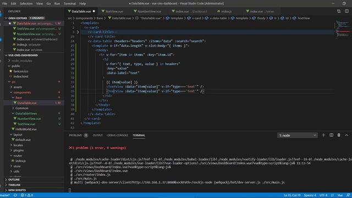Collapse the Base folder

click(19, 98)
